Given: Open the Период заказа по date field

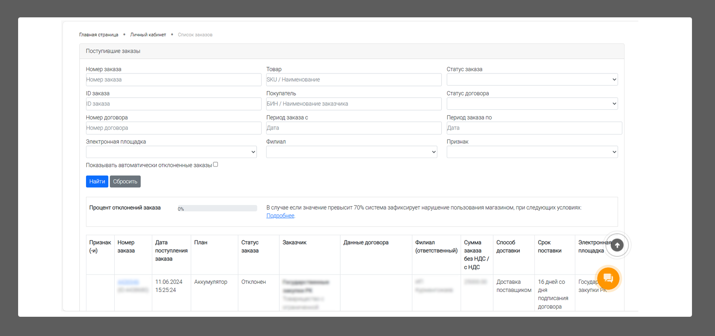Looking at the screenshot, I should [534, 128].
